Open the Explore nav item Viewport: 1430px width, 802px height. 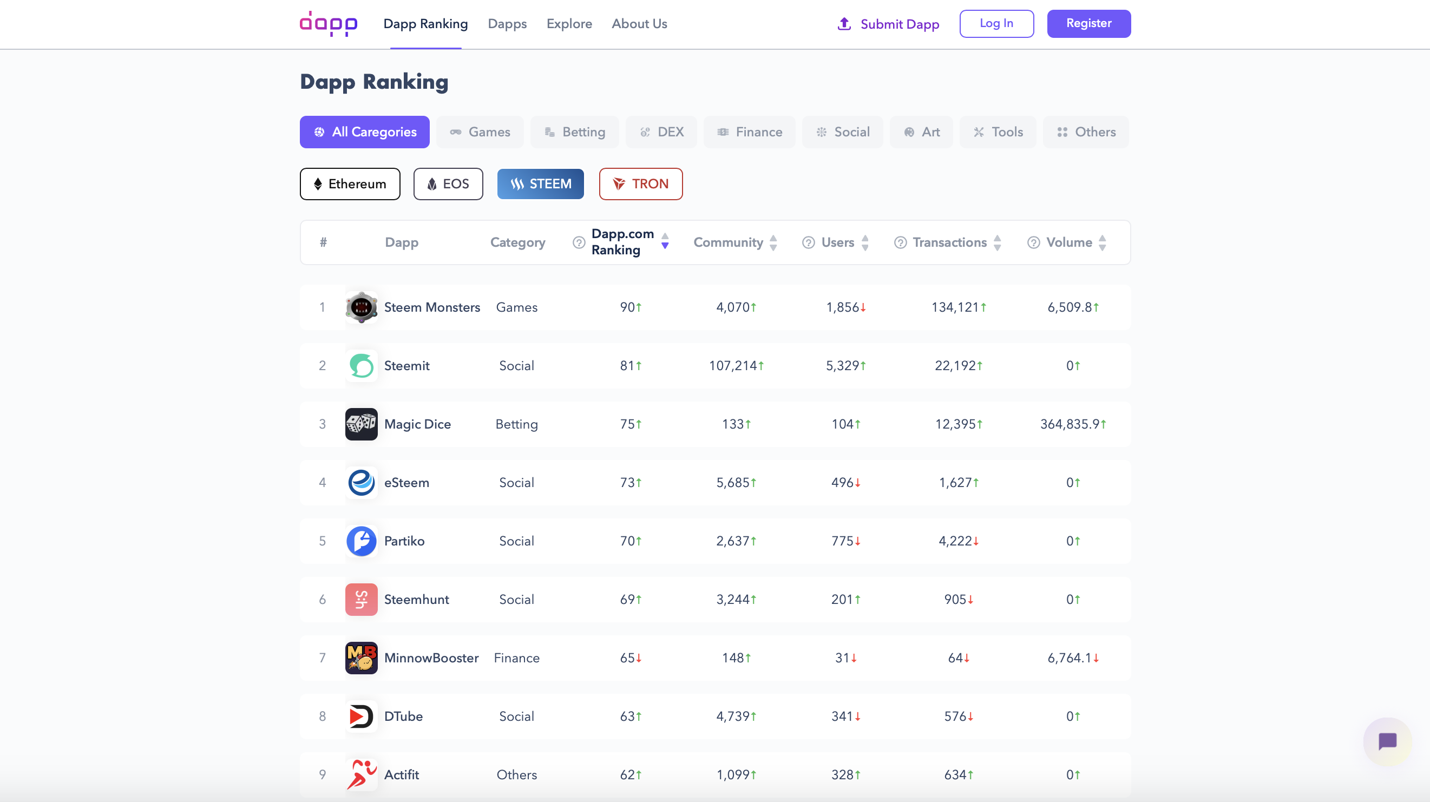click(569, 24)
